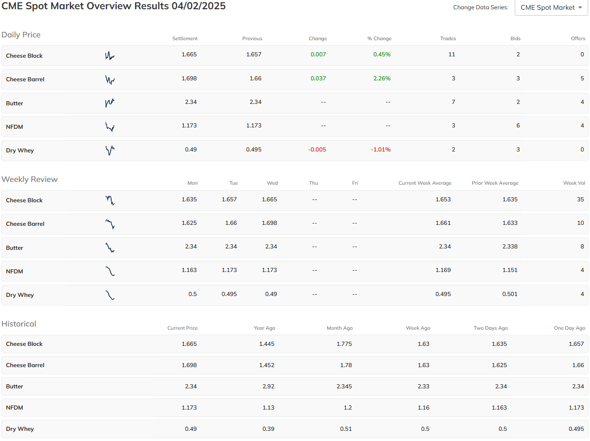The height and width of the screenshot is (441, 590).
Task: Click Cheese Block 0.45% change value
Action: click(382, 54)
